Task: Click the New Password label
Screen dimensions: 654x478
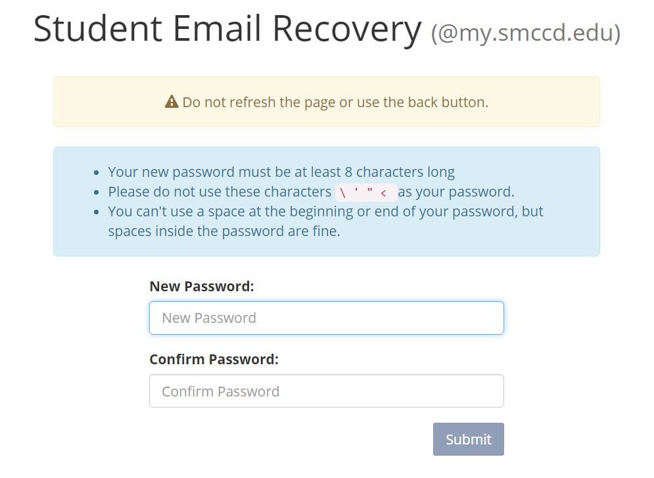Action: (201, 286)
